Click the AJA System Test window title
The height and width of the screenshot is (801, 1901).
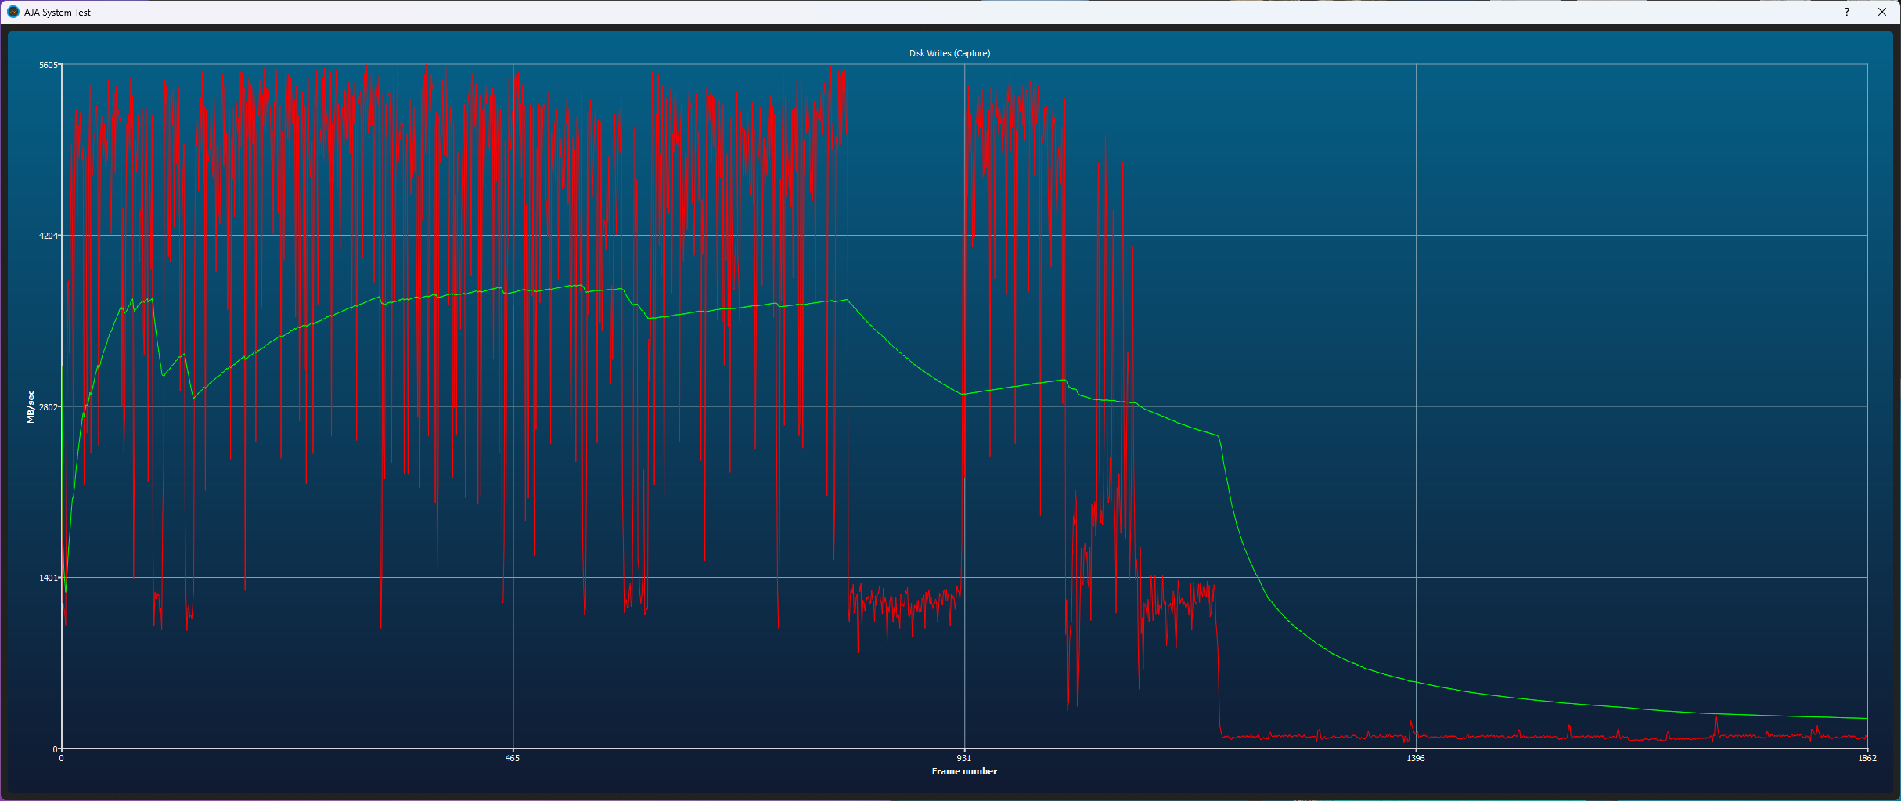pos(57,13)
